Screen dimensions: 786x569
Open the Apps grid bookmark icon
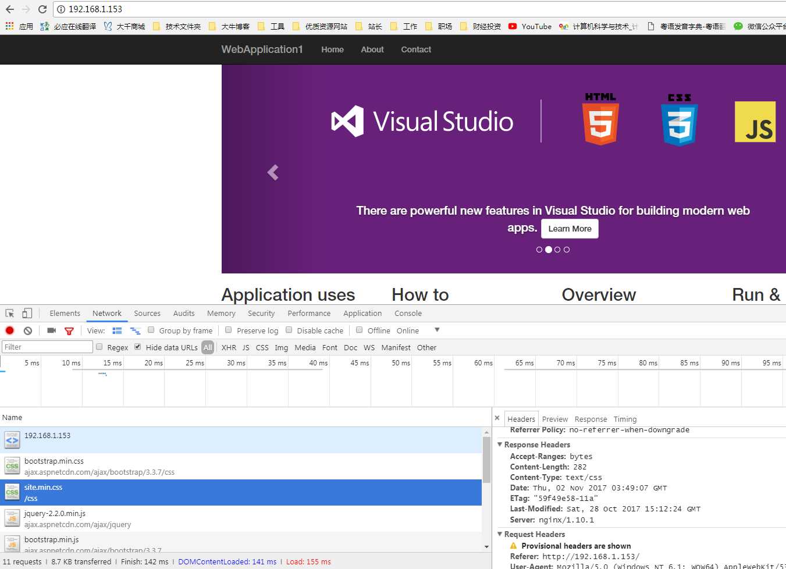(9, 26)
